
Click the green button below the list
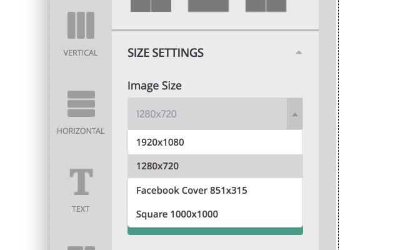click(215, 231)
